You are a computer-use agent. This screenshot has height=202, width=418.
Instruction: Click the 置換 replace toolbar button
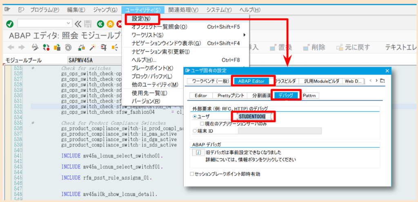click(281, 48)
